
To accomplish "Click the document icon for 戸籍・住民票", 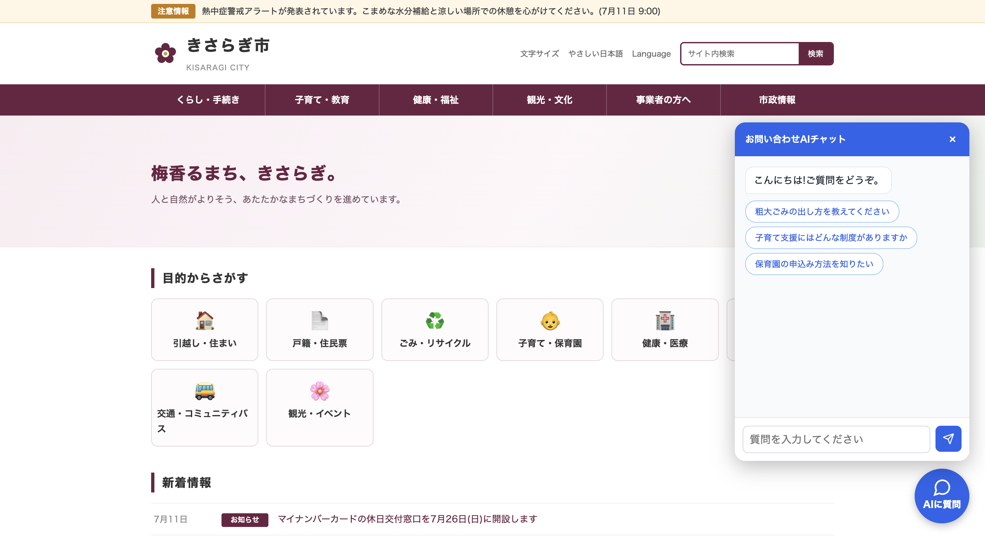I will pos(320,321).
